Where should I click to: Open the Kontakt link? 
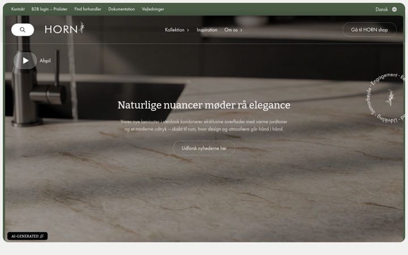(18, 9)
